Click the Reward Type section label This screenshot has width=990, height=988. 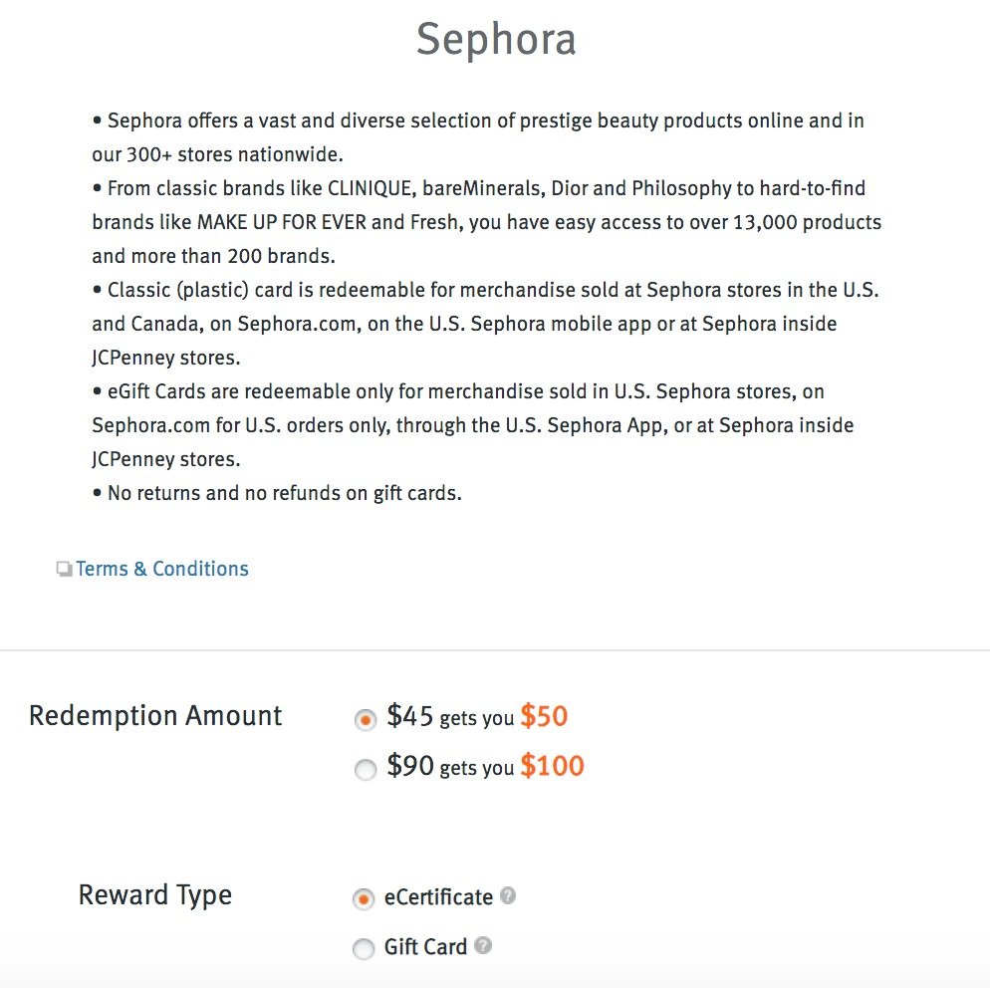(155, 895)
